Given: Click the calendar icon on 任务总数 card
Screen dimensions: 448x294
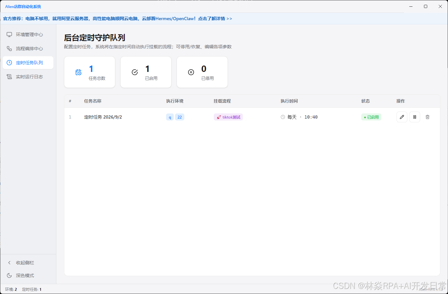Looking at the screenshot, I should tap(78, 72).
